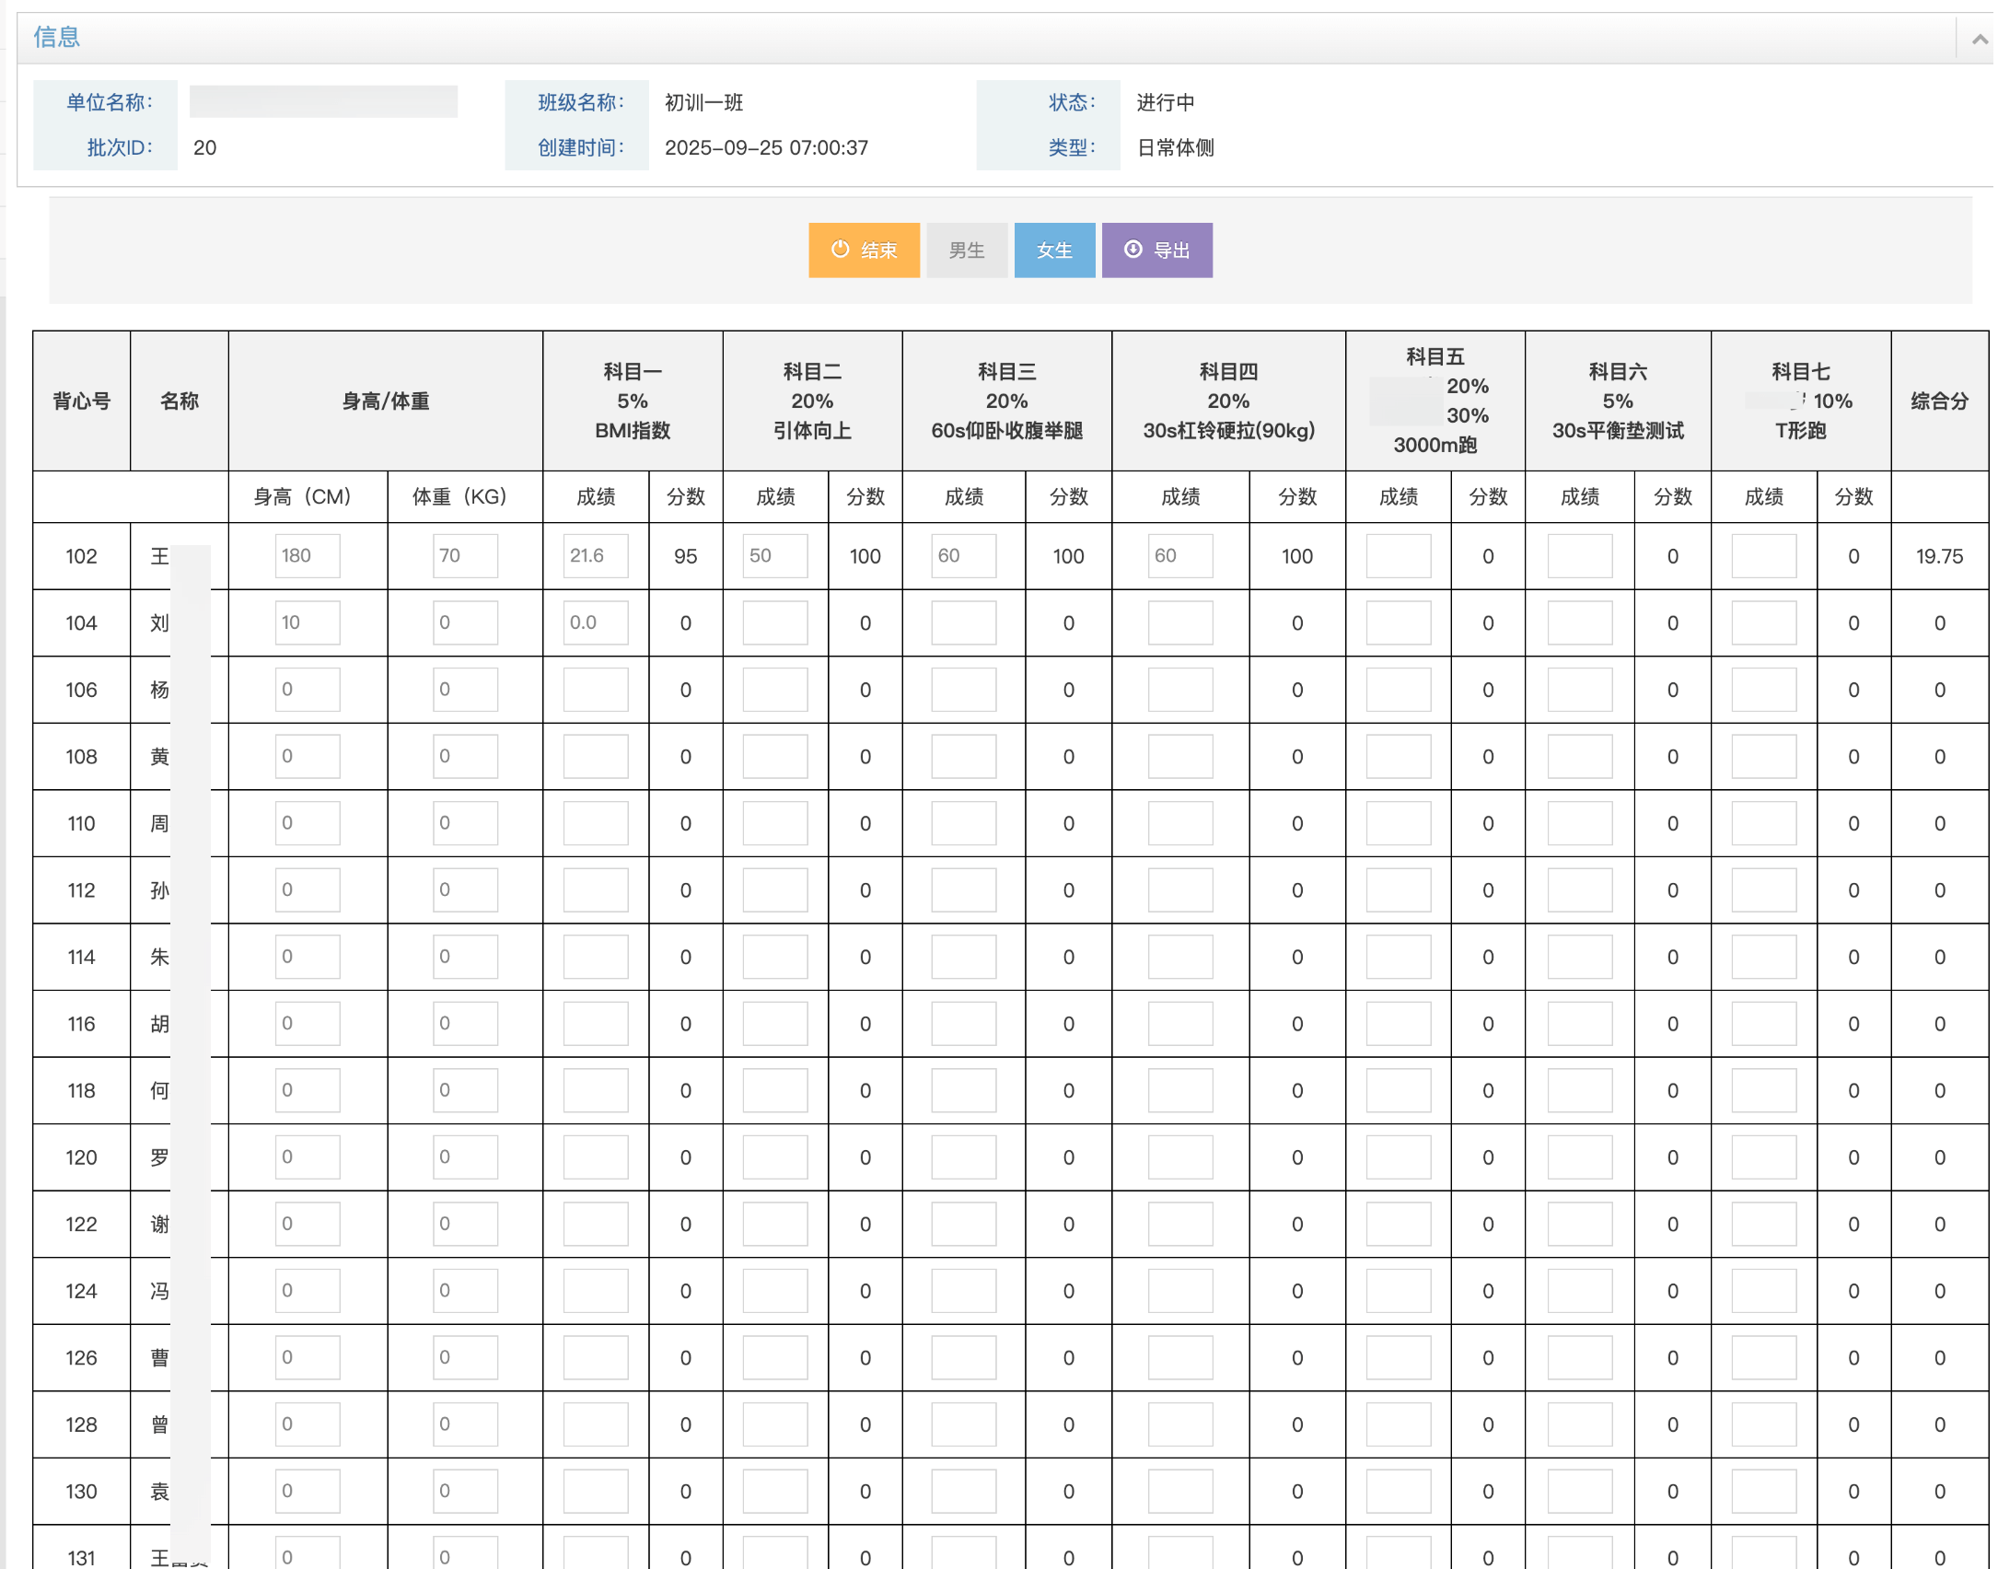Screen dimensions: 1998x1569
Task: Click the 30s平衡垫测试 score input for row 108
Action: click(x=1579, y=757)
